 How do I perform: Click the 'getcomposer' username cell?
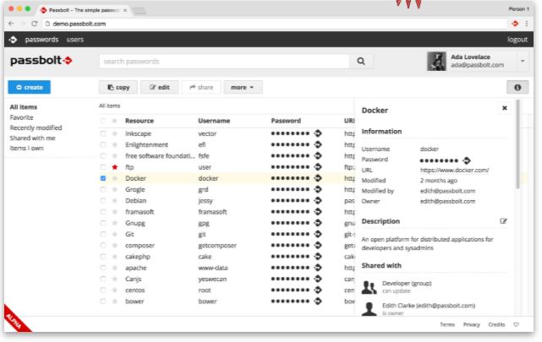(x=217, y=246)
